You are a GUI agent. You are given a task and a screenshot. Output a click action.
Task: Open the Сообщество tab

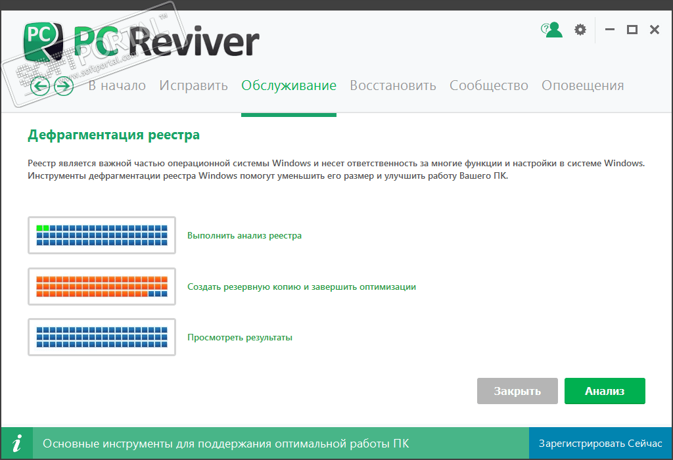(x=489, y=85)
